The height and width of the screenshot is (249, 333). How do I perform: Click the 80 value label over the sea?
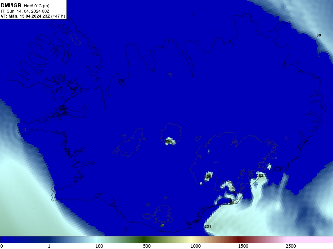[319, 35]
